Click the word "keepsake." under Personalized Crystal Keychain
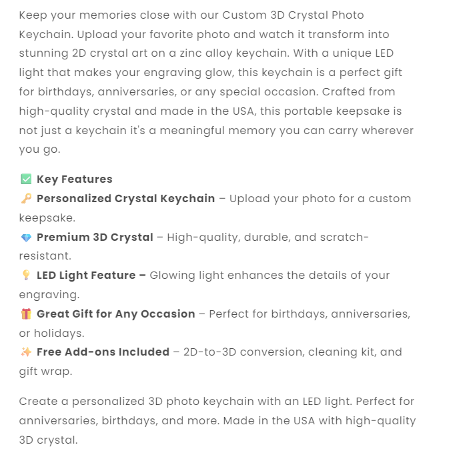The image size is (471, 459). [x=47, y=217]
